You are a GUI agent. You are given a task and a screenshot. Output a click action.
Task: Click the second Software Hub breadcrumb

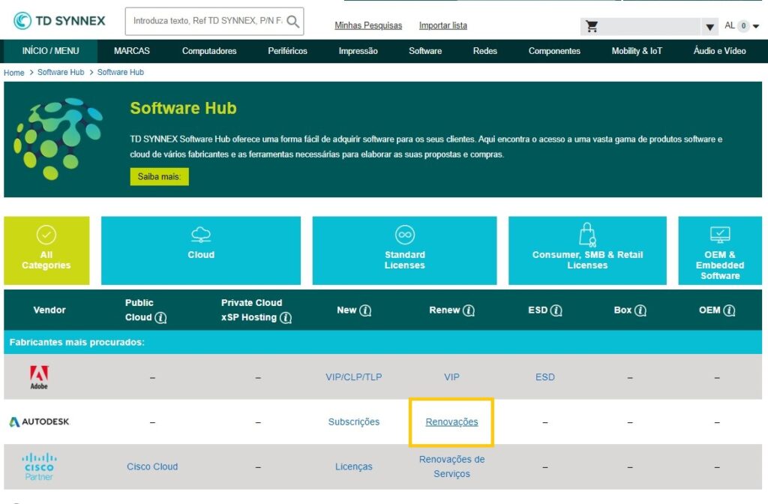[x=121, y=73]
